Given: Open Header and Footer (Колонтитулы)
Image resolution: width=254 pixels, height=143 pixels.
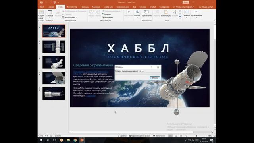Looking at the screenshot, I should pyautogui.click(x=166, y=14).
